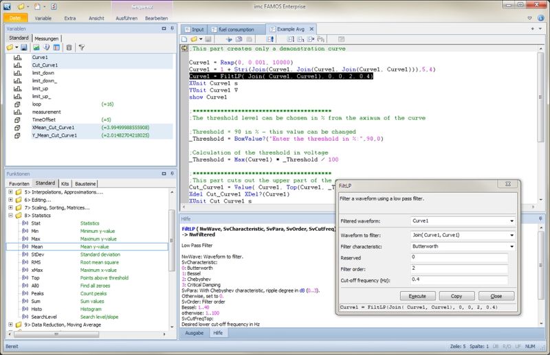
Task: Click the new sequence icon in editor toolbar
Action: pos(184,39)
